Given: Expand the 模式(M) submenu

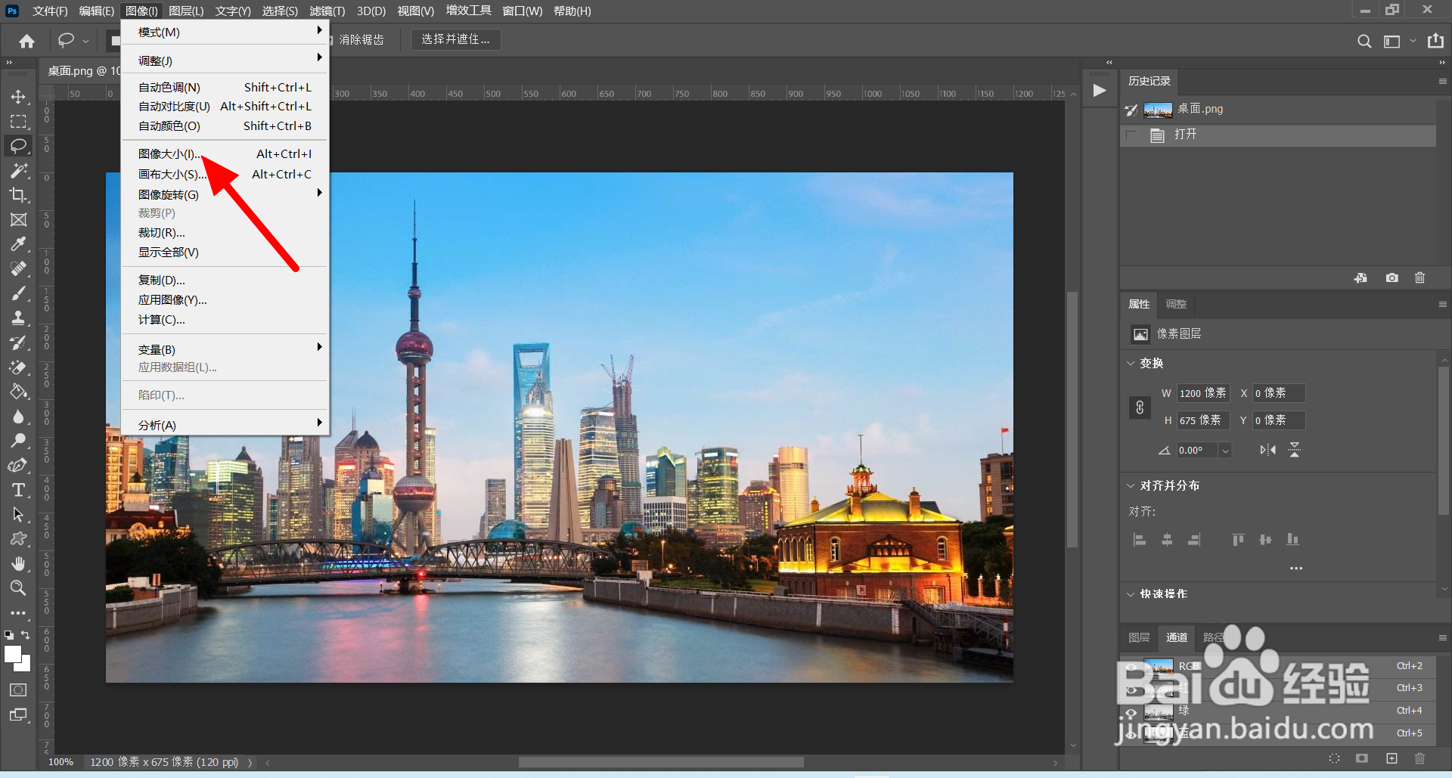Looking at the screenshot, I should [x=225, y=33].
